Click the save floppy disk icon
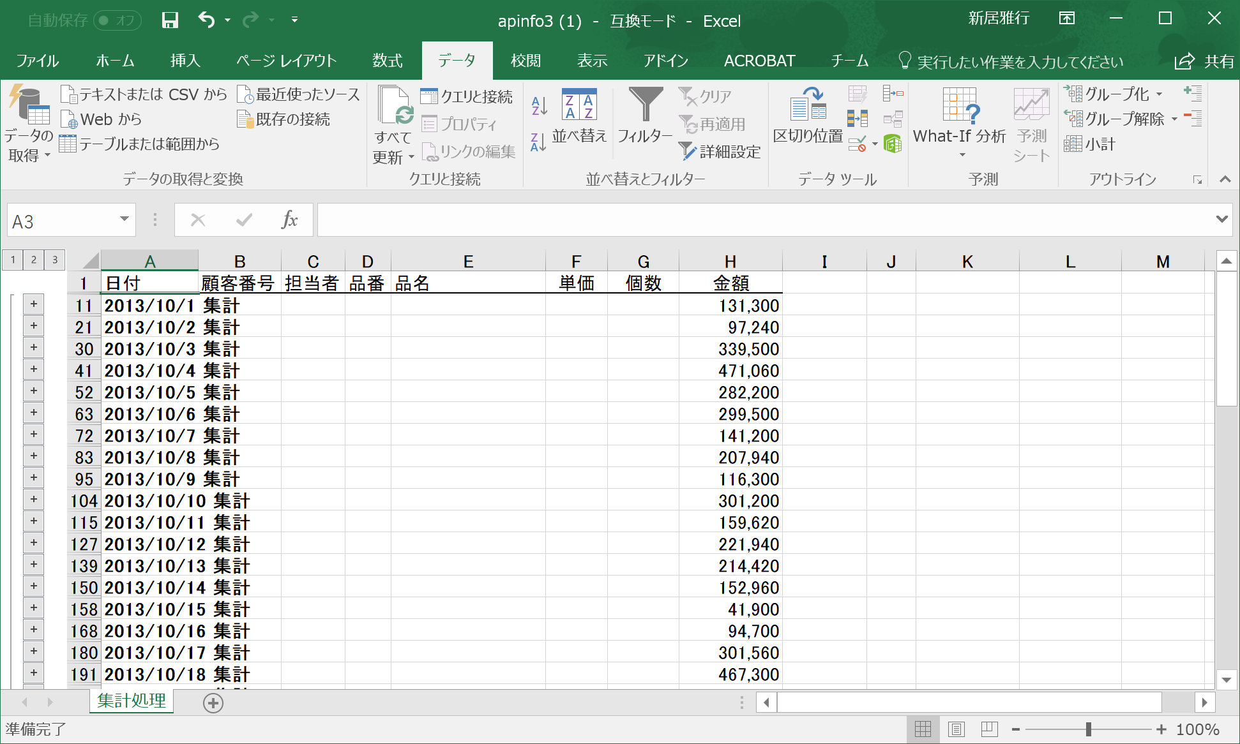This screenshot has width=1240, height=744. tap(170, 20)
